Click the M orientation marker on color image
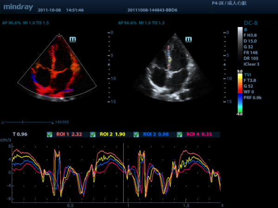 click(72, 39)
